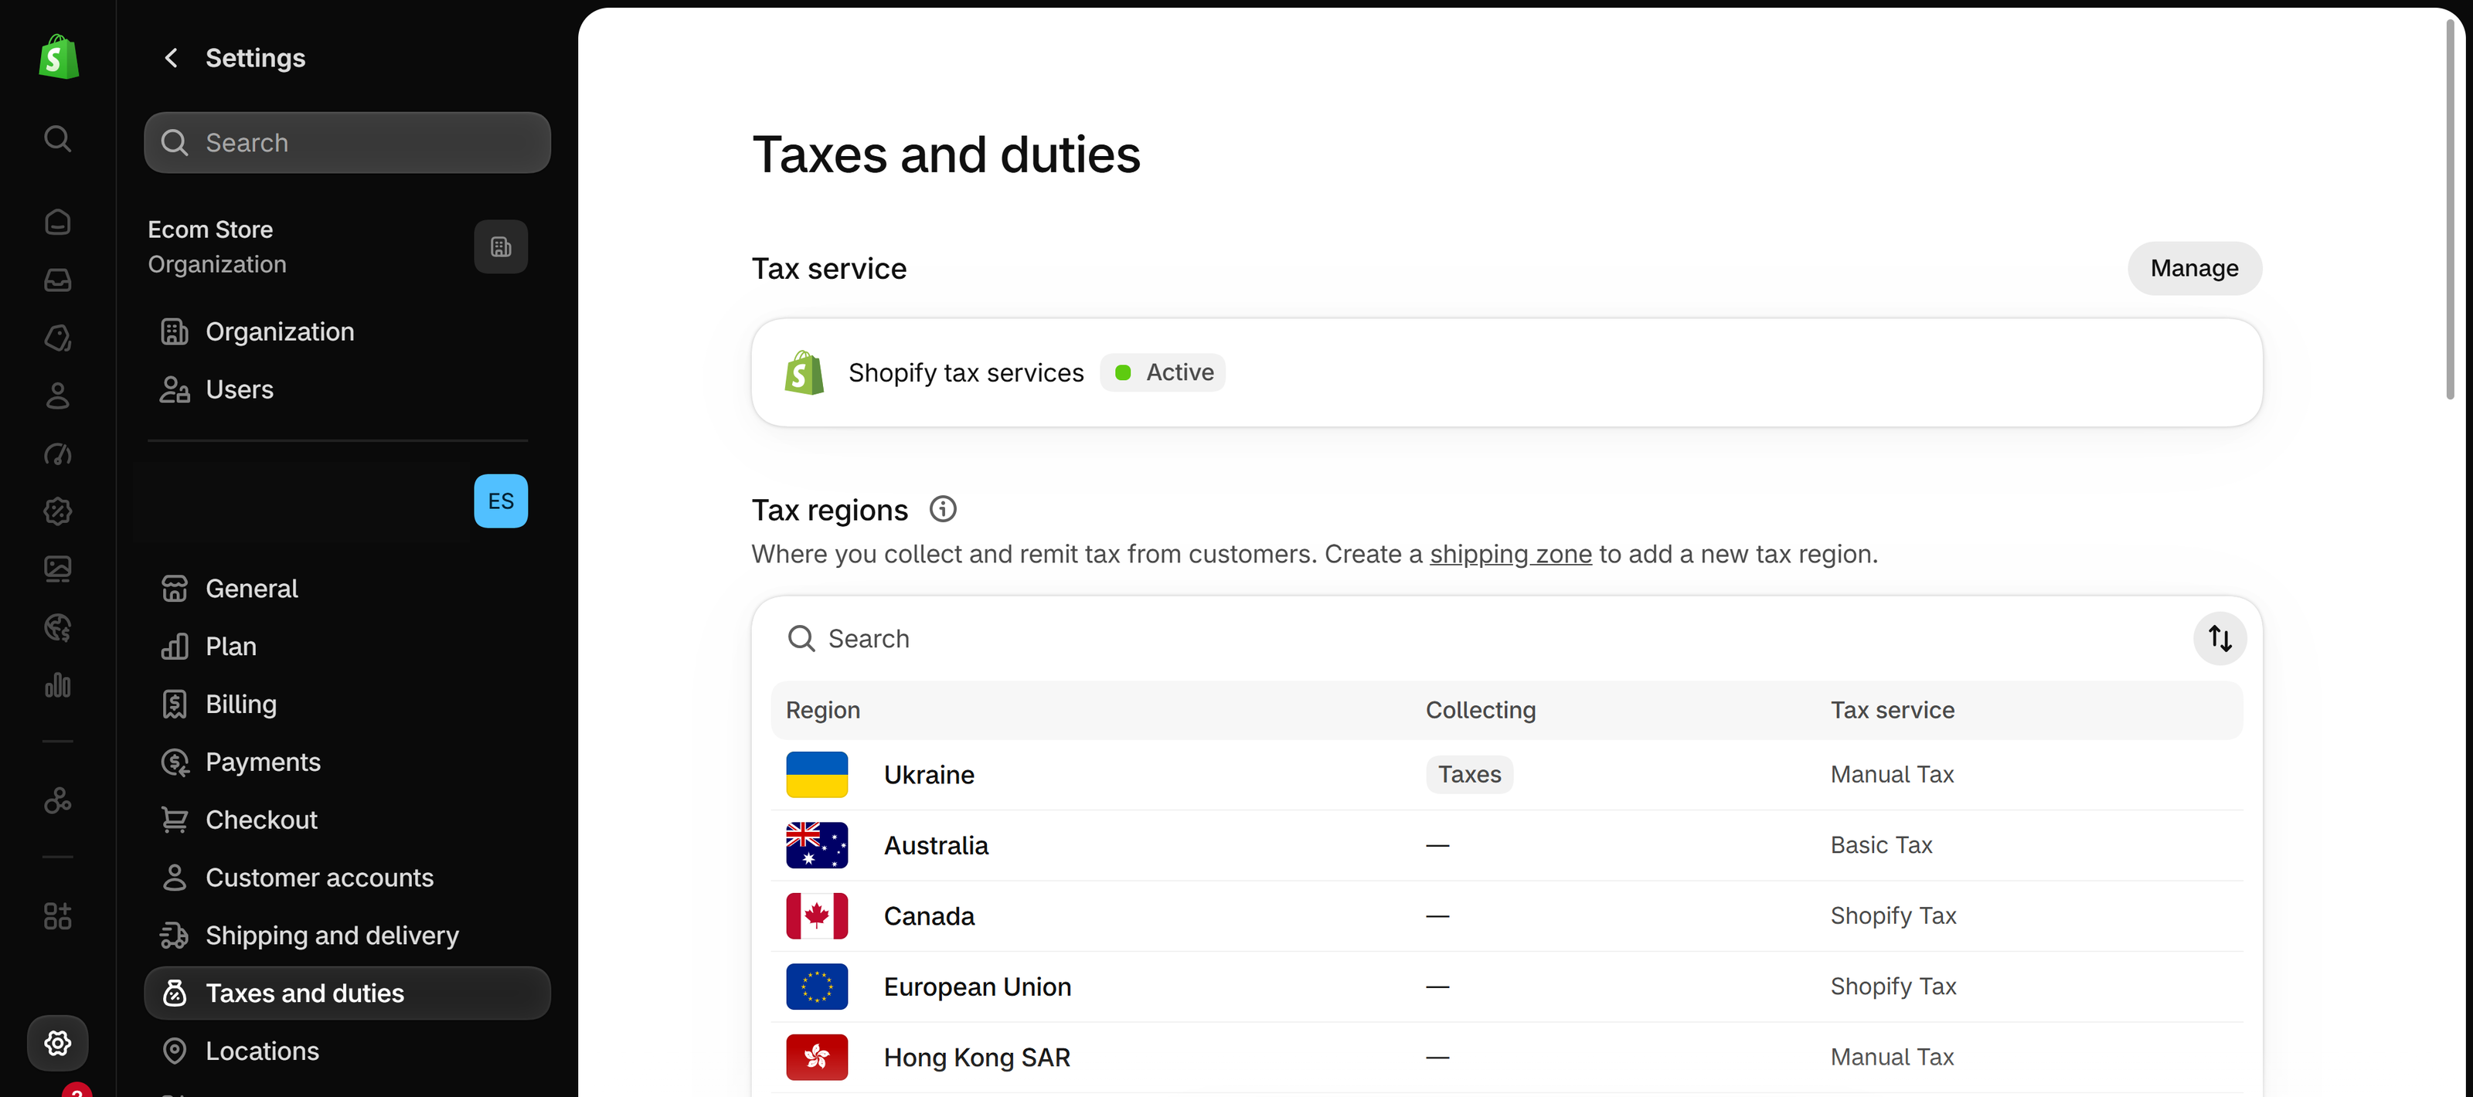Open Users settings
Image resolution: width=2473 pixels, height=1097 pixels.
coord(348,389)
